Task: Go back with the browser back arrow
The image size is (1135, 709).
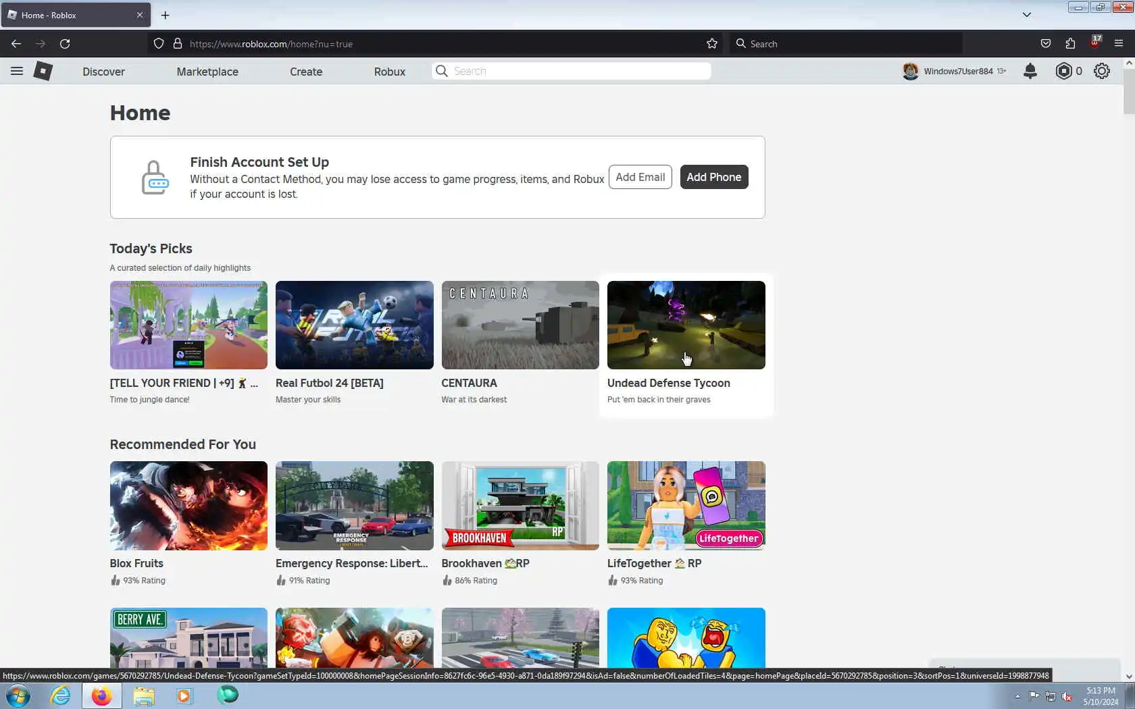Action: (16, 44)
